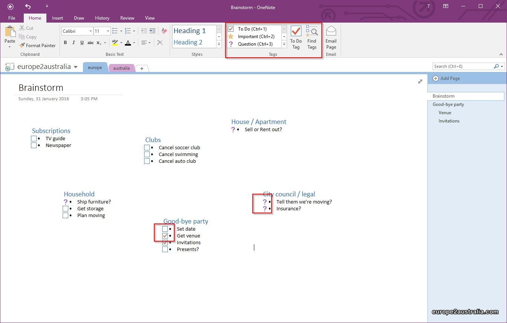Click the Add Page button
The image size is (507, 323).
(x=446, y=78)
